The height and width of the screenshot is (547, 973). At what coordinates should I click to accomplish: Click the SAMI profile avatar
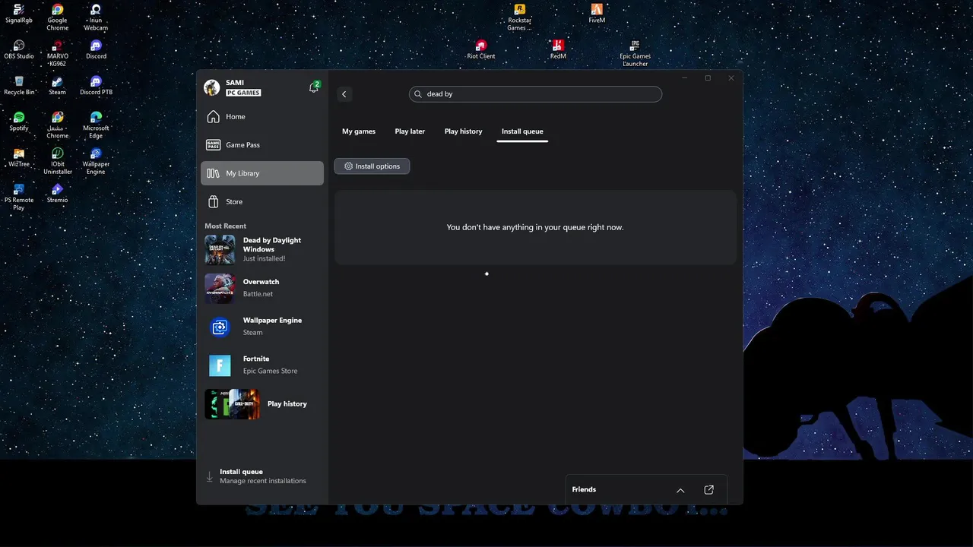pos(211,87)
